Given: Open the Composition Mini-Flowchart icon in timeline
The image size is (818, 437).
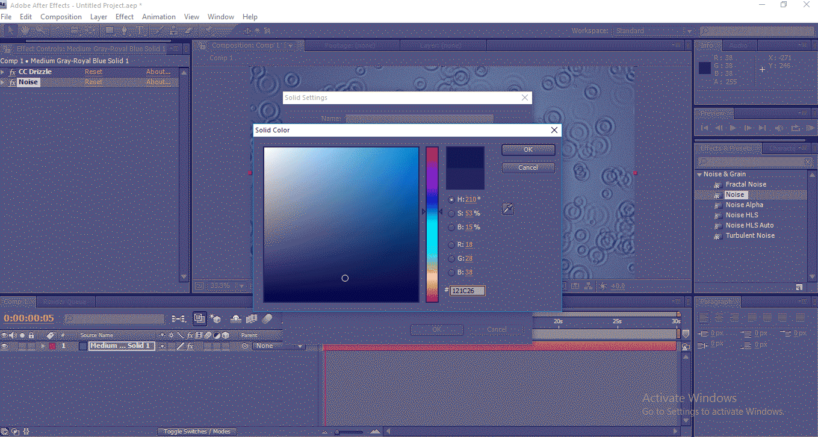Looking at the screenshot, I should tap(179, 318).
